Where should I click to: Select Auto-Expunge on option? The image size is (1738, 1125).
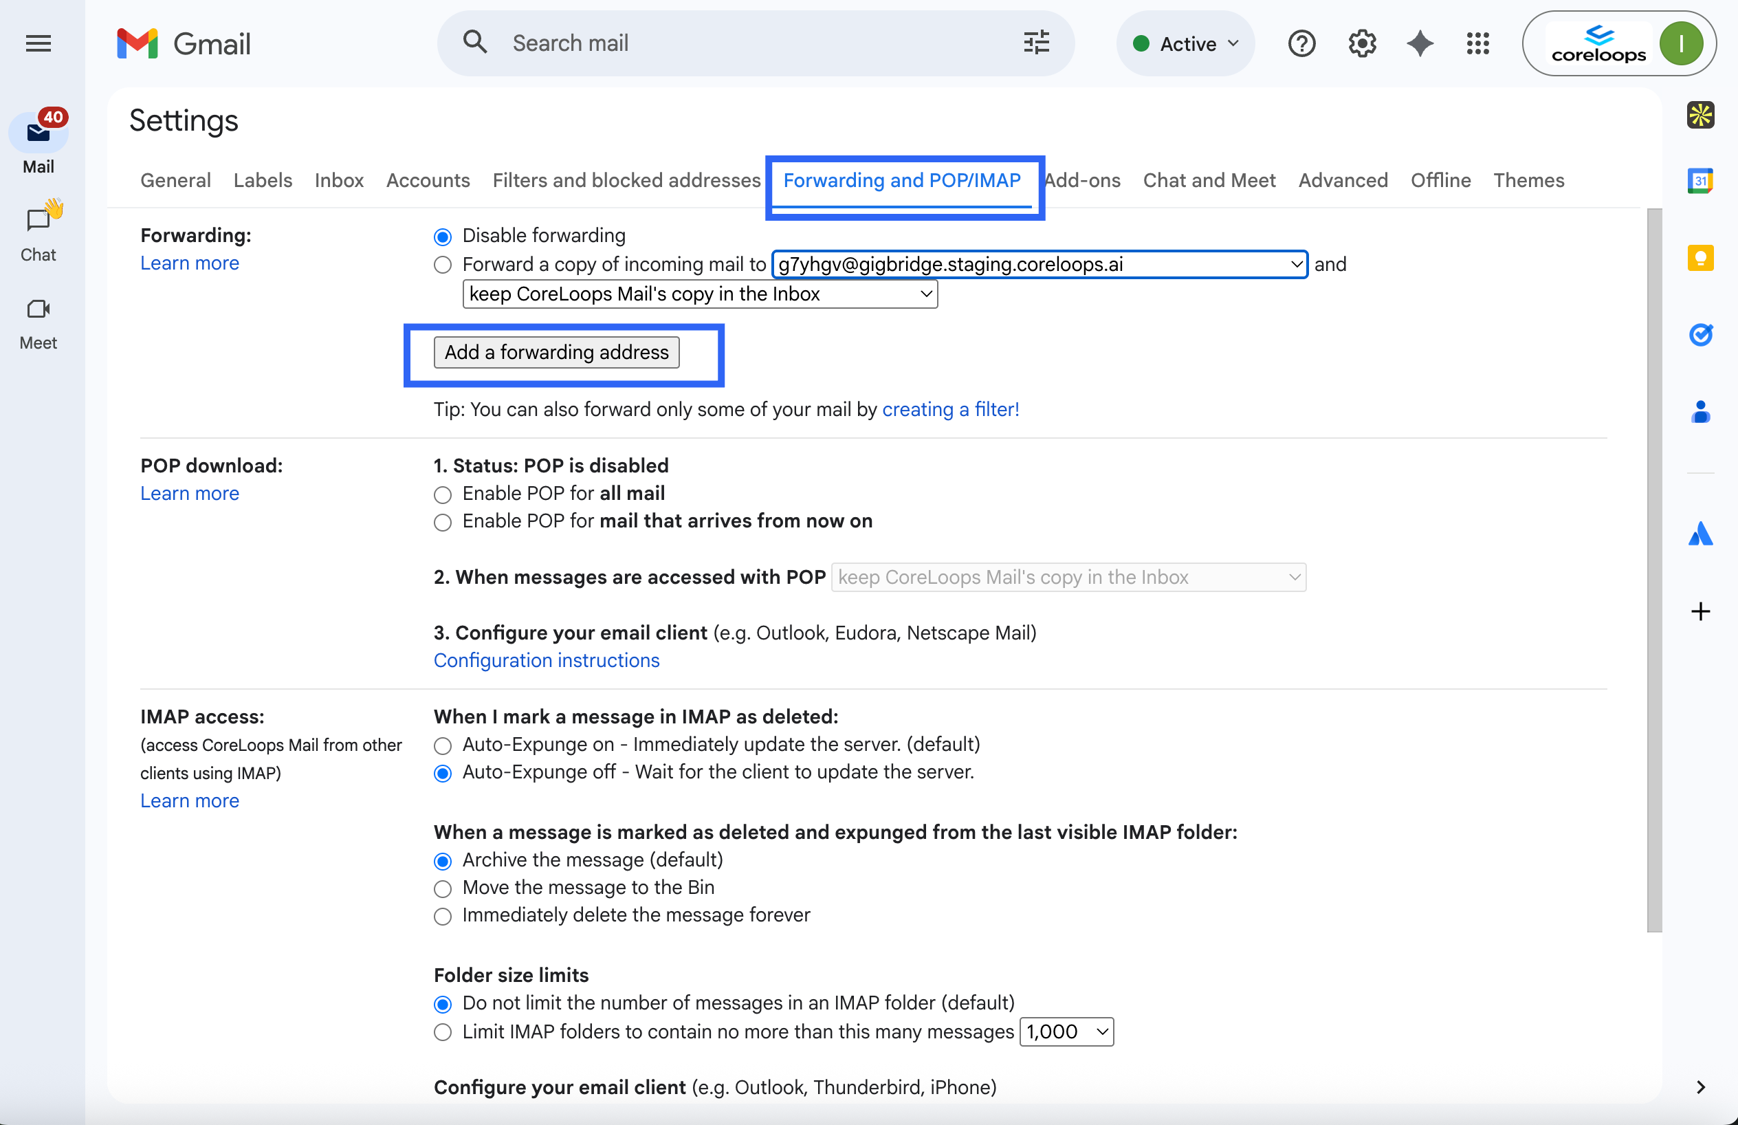pyautogui.click(x=443, y=746)
